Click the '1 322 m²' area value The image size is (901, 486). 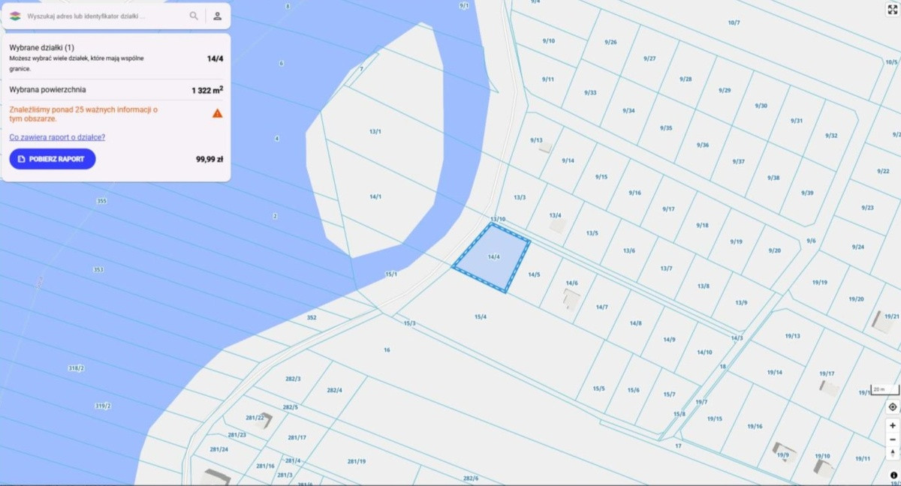point(207,90)
